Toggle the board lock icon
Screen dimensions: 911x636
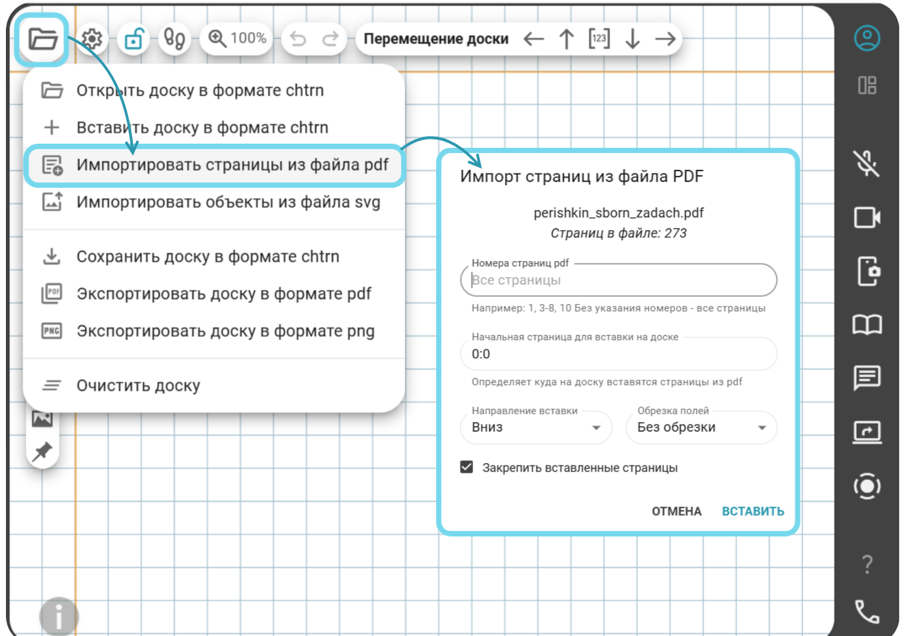(x=133, y=39)
